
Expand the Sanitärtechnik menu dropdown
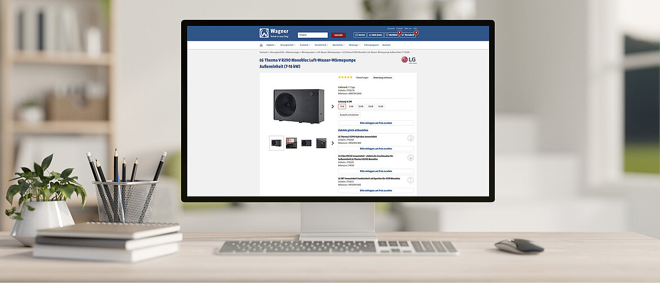322,45
